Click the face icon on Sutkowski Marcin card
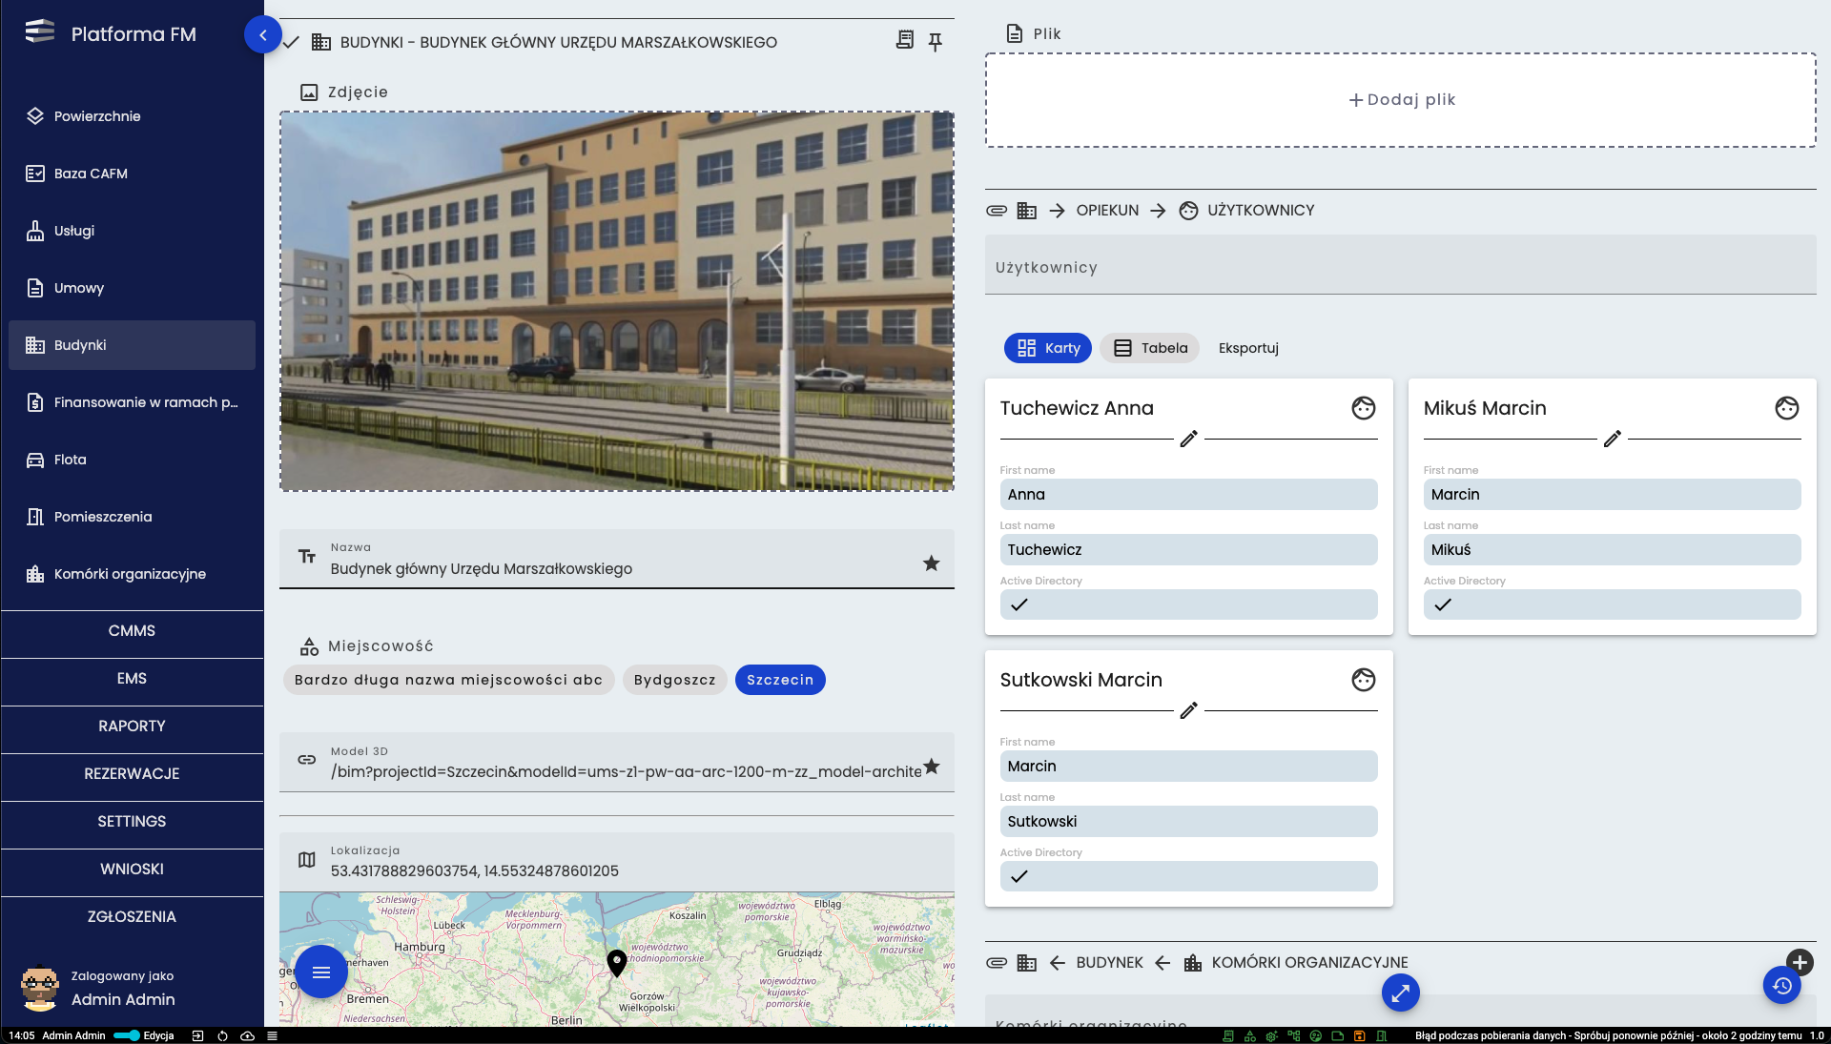 [1364, 680]
